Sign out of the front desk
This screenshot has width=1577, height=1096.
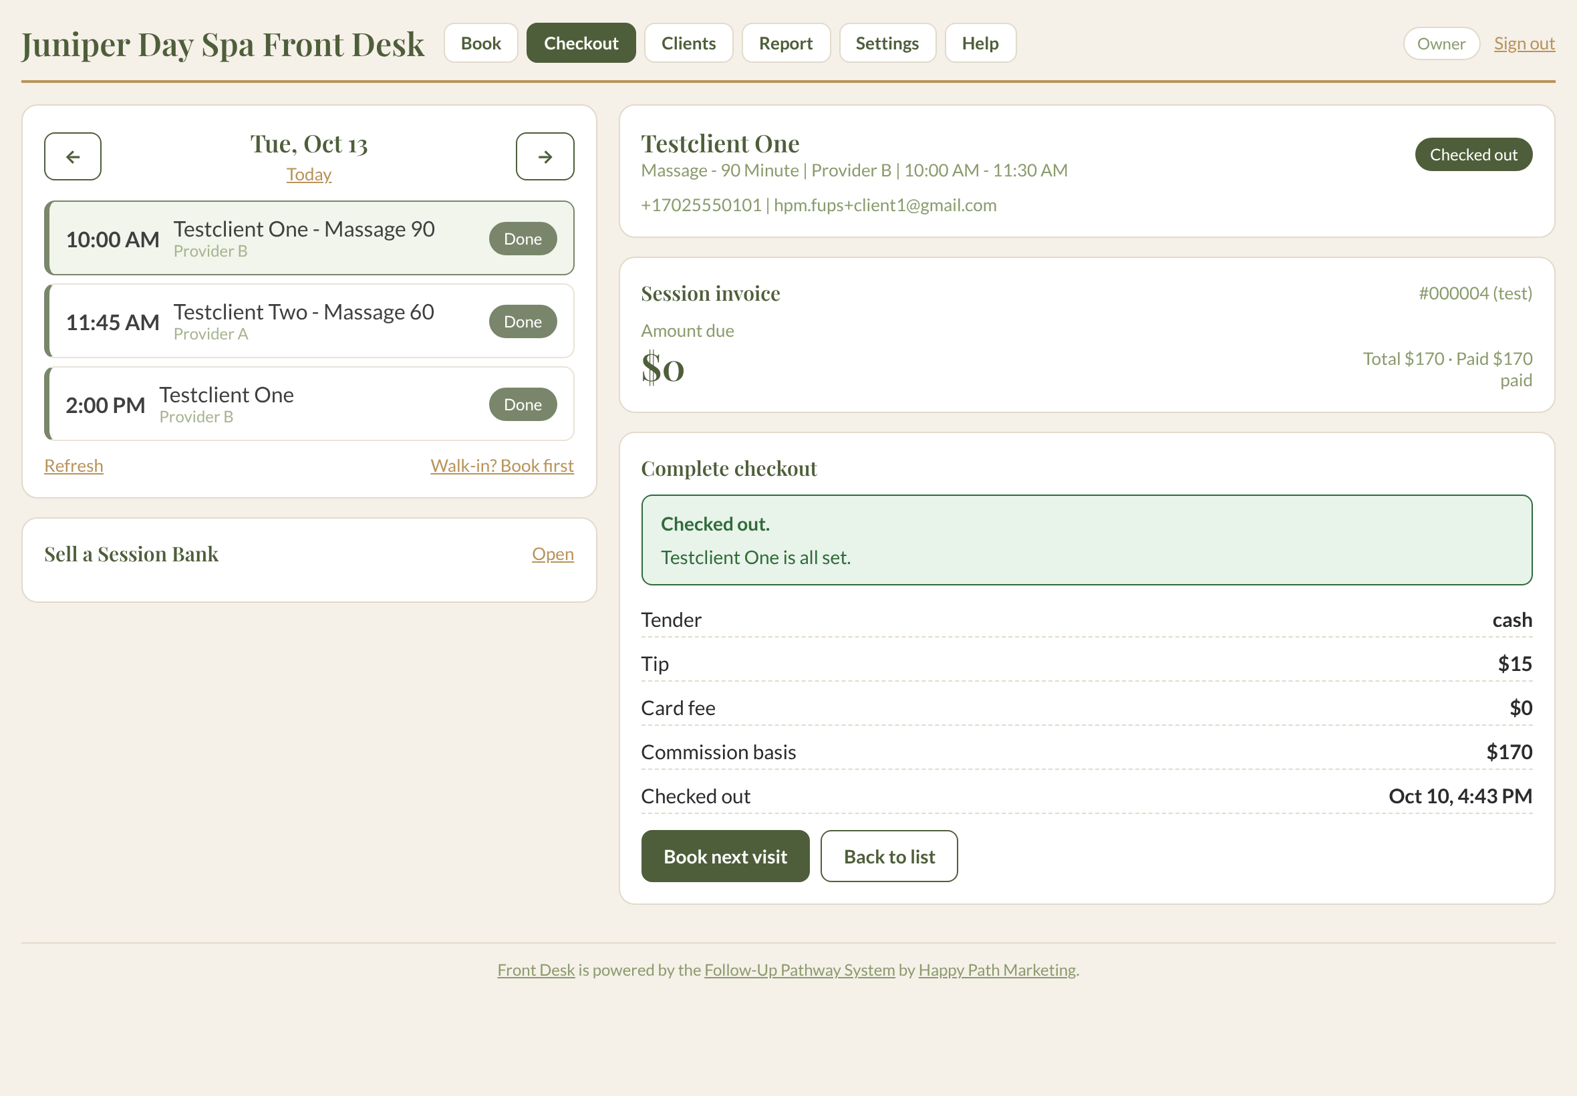(x=1524, y=43)
